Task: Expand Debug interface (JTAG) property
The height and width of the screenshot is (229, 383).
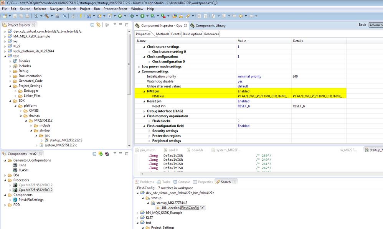Action: [x=144, y=111]
